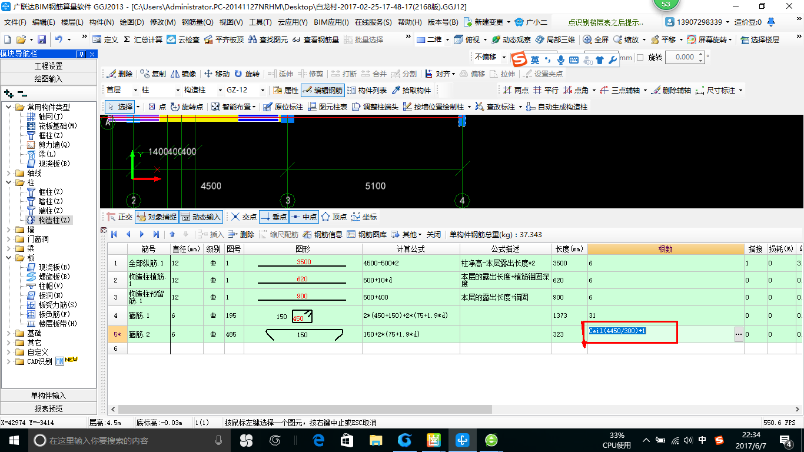Open 钢筋信息 rebar info
The height and width of the screenshot is (452, 804).
pyautogui.click(x=323, y=234)
